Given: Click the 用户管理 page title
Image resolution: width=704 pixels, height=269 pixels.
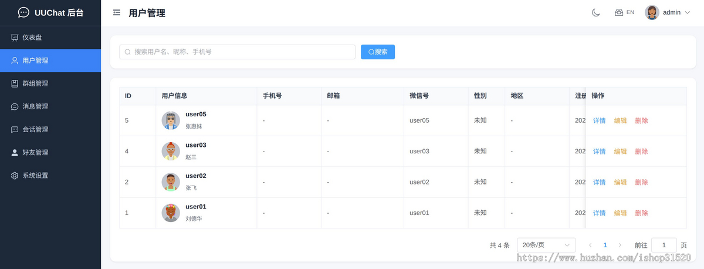Looking at the screenshot, I should point(147,13).
